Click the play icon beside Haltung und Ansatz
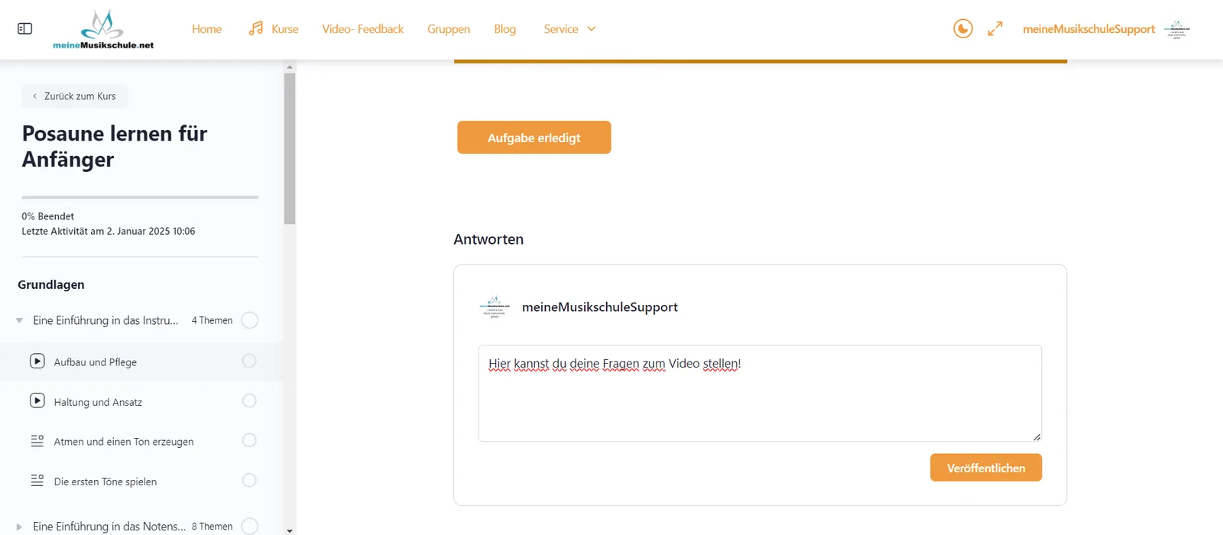Screen dimensions: 1223x535 37,400
